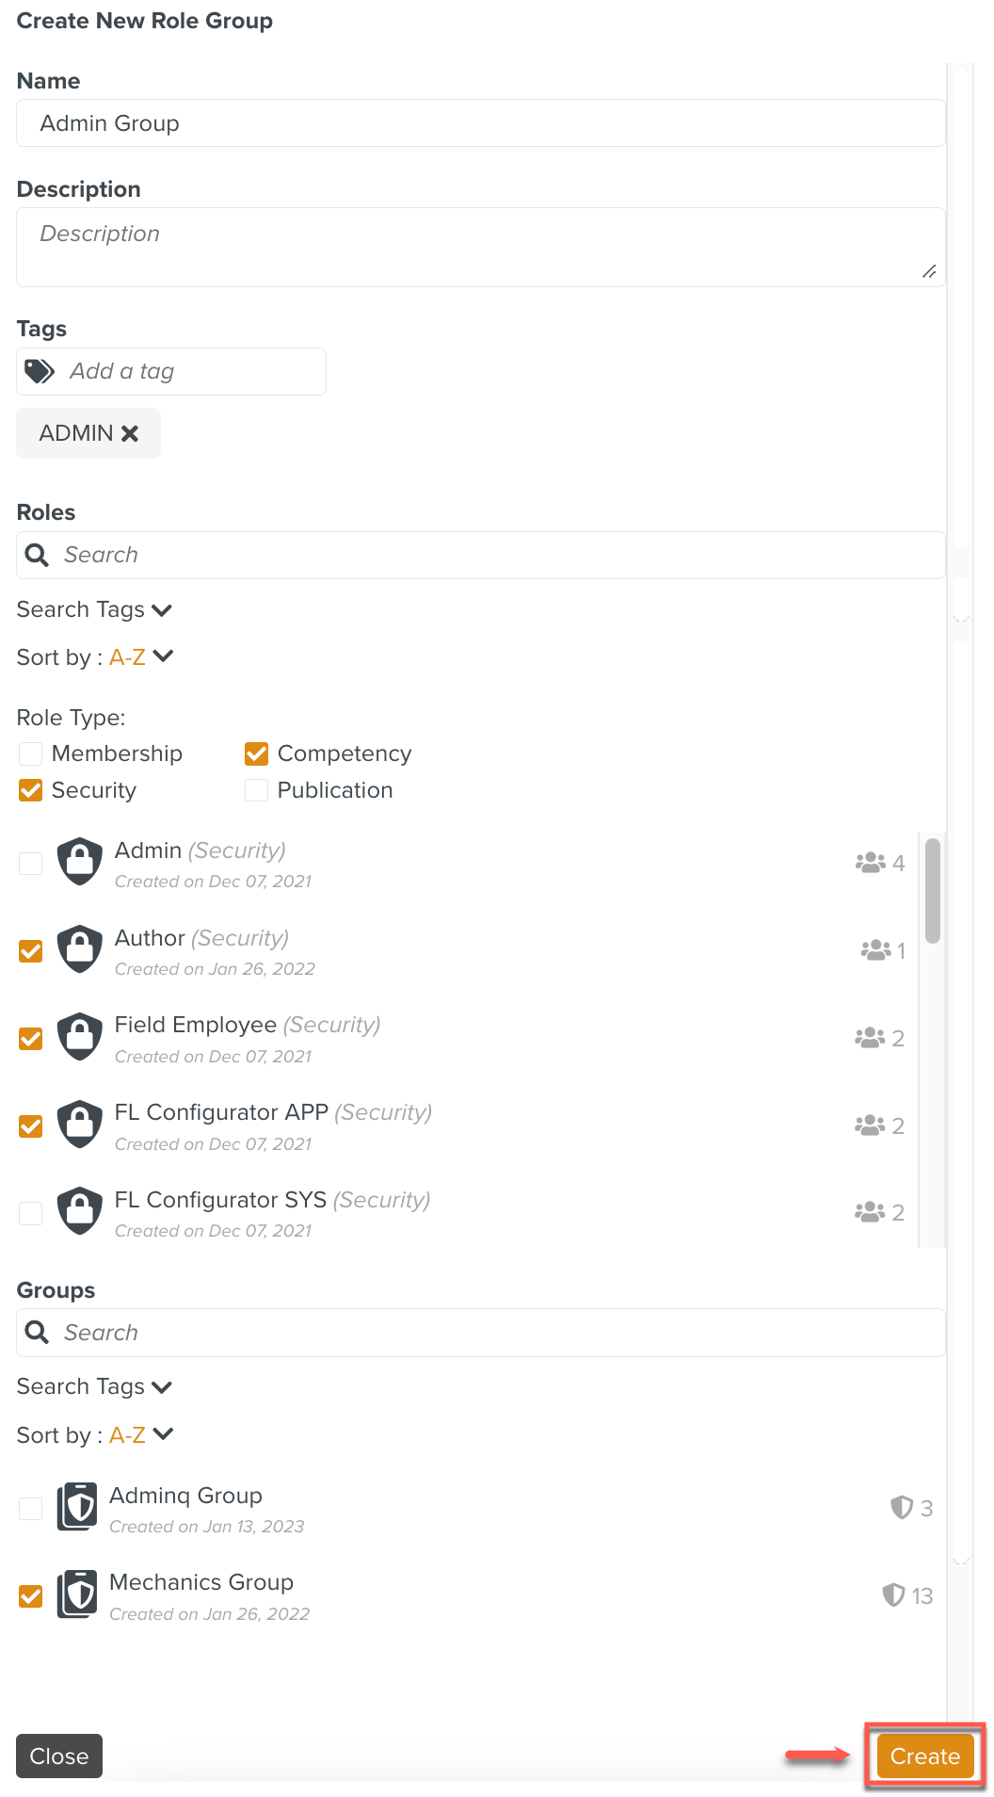Image resolution: width=994 pixels, height=1797 pixels.
Task: Click the Close button
Action: 59,1757
